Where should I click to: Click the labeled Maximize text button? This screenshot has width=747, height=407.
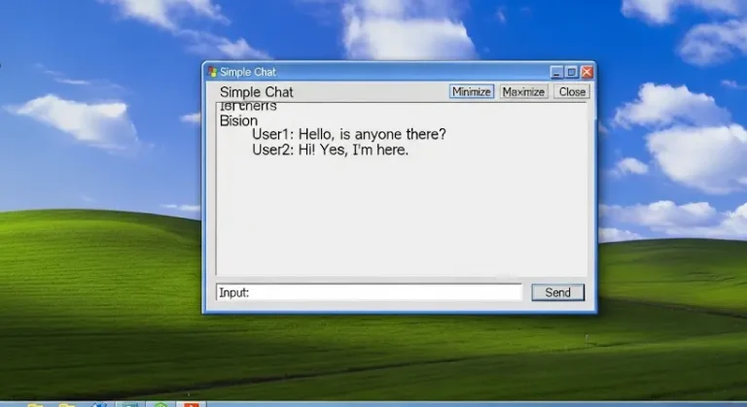click(523, 91)
